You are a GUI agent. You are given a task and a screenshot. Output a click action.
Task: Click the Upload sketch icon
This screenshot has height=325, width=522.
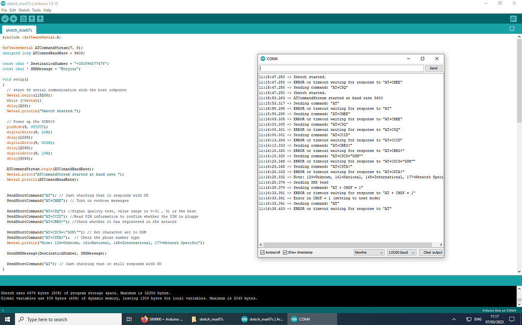coord(14,19)
